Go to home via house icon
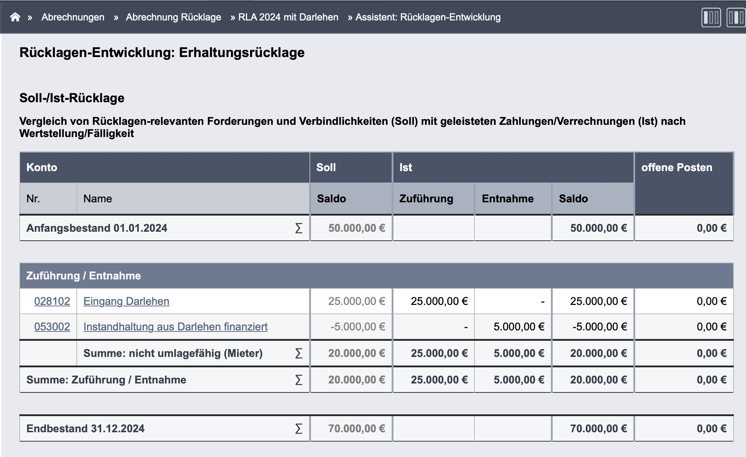 [x=15, y=17]
